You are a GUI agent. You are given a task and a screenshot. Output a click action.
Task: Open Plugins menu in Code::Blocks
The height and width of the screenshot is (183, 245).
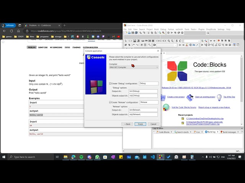click(x=201, y=29)
